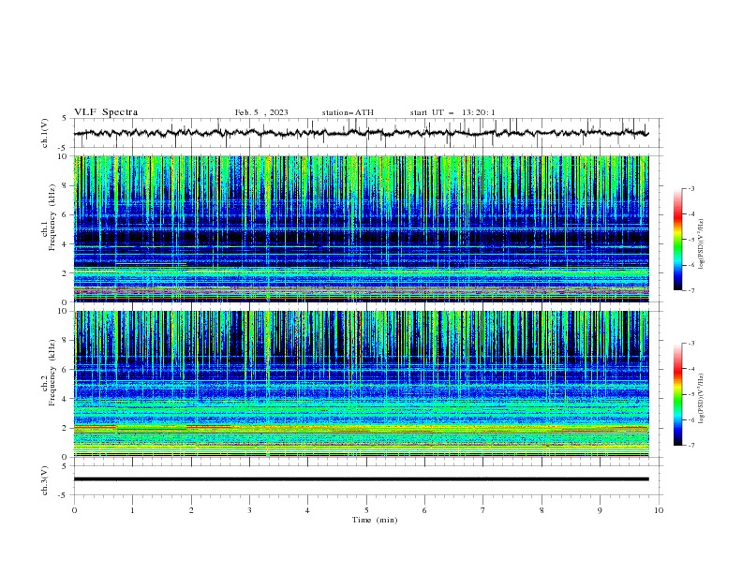742x573 pixels.
Task: Click the ch.1 waveform trace panel
Action: pyautogui.click(x=367, y=133)
